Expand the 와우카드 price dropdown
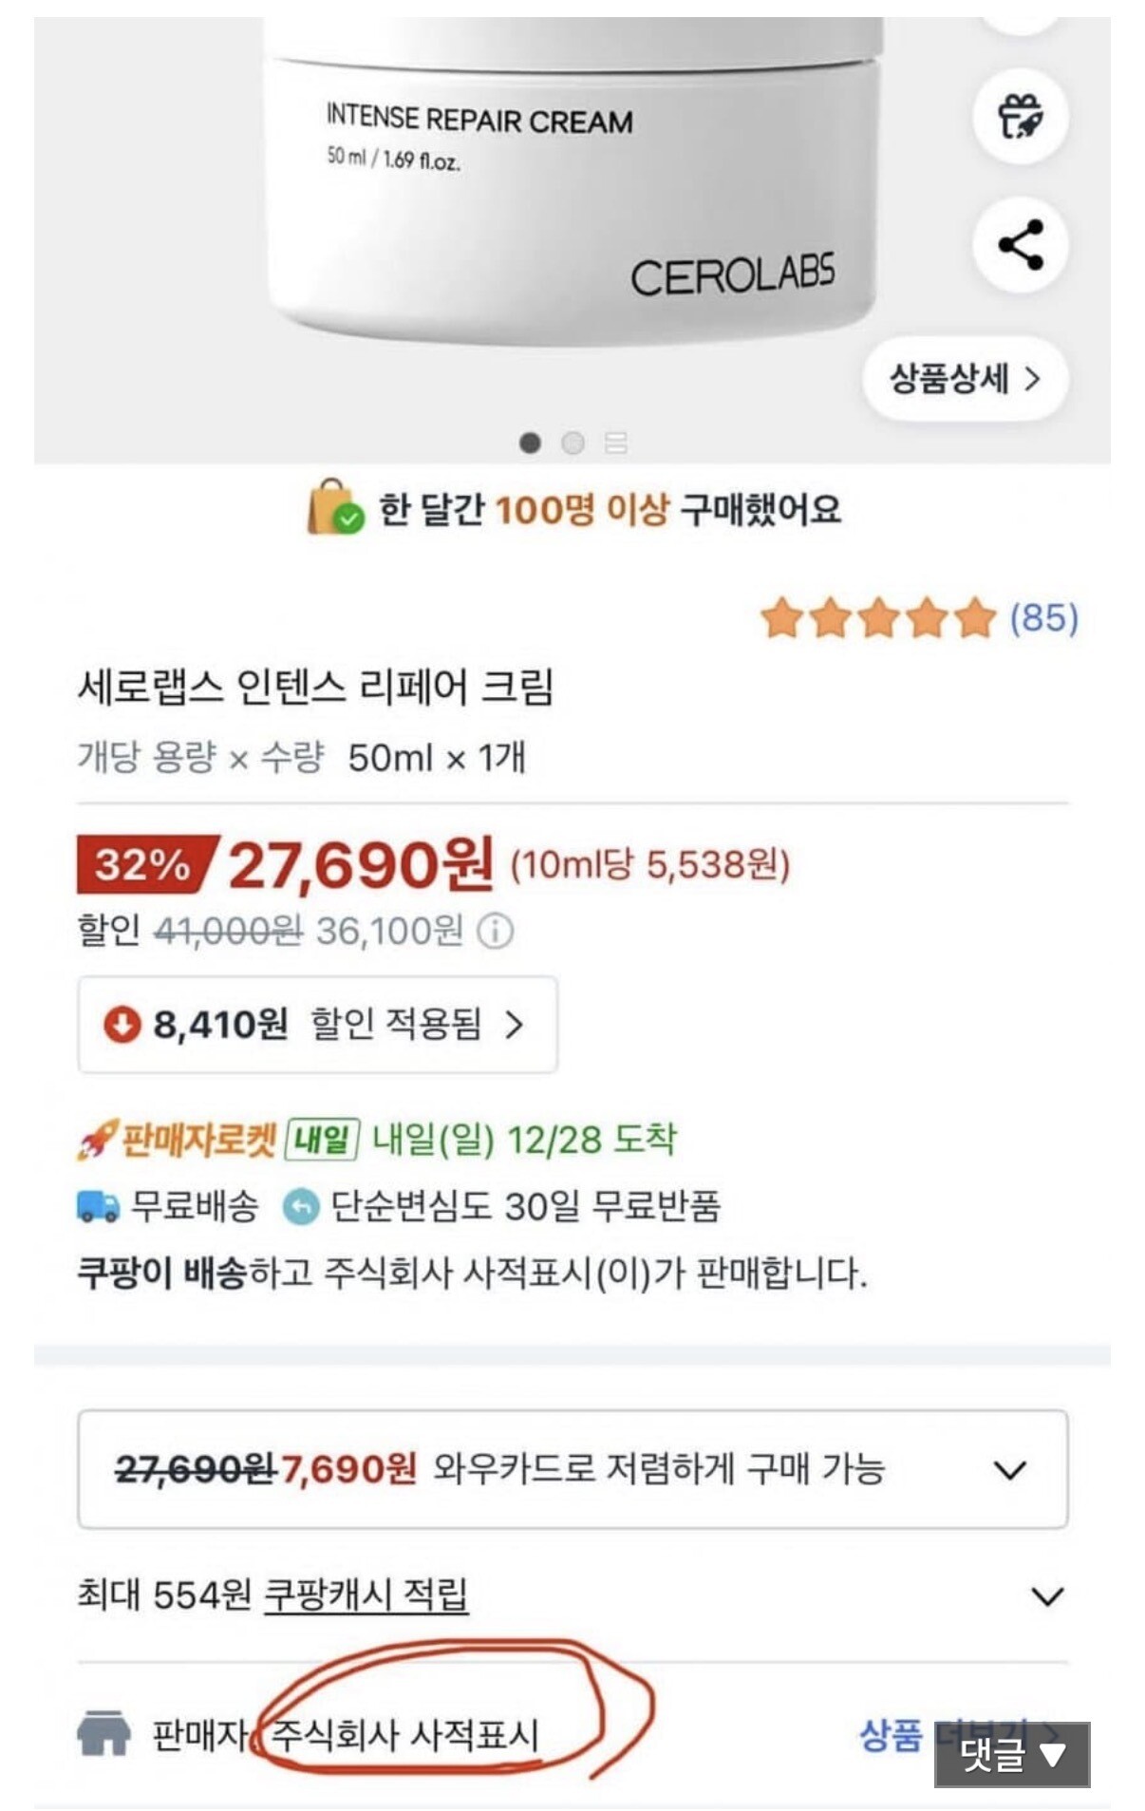1145x1811 pixels. pos(1009,1470)
